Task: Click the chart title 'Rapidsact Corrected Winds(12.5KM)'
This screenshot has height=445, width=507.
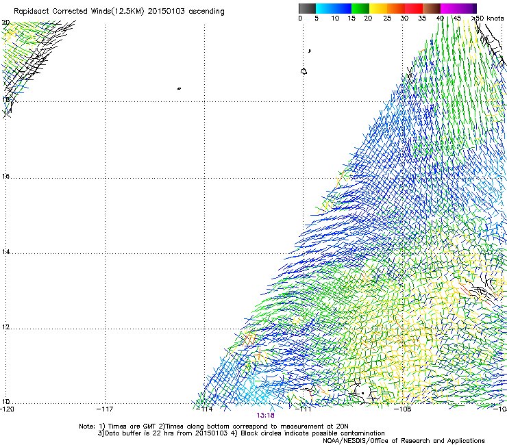Action: click(x=79, y=12)
